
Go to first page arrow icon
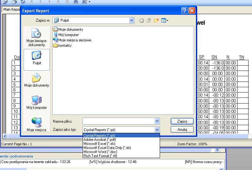click(31, 2)
